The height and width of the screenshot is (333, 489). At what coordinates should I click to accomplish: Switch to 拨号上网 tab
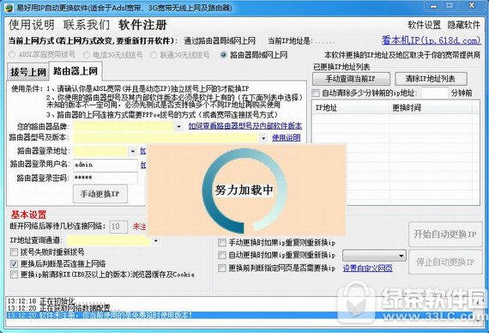[x=28, y=72]
